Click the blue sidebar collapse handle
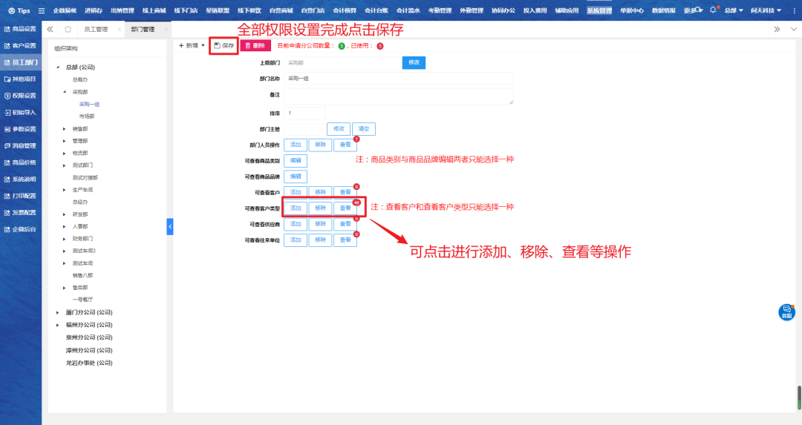Viewport: 802px width, 425px height. tap(169, 226)
